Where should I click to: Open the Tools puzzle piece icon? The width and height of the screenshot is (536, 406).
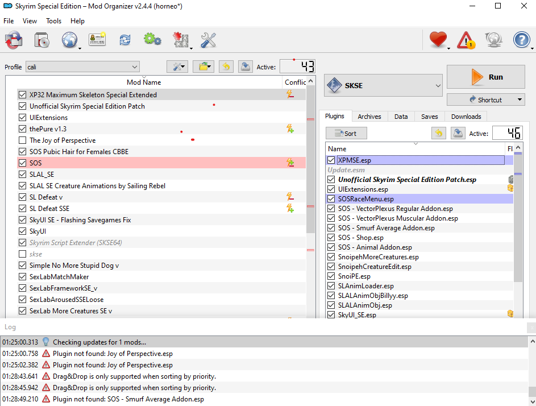[x=181, y=40]
